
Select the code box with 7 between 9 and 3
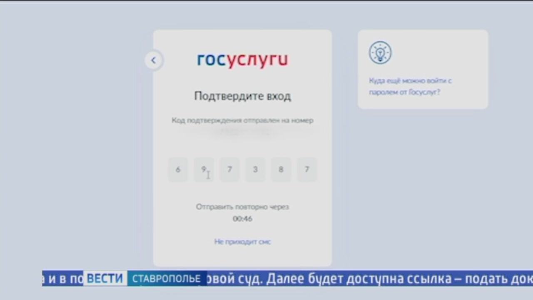229,170
